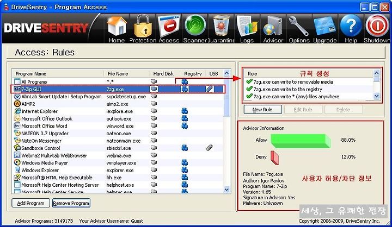Open the Quarantine bin icon
Screen dimensions: 392x227
[221, 29]
